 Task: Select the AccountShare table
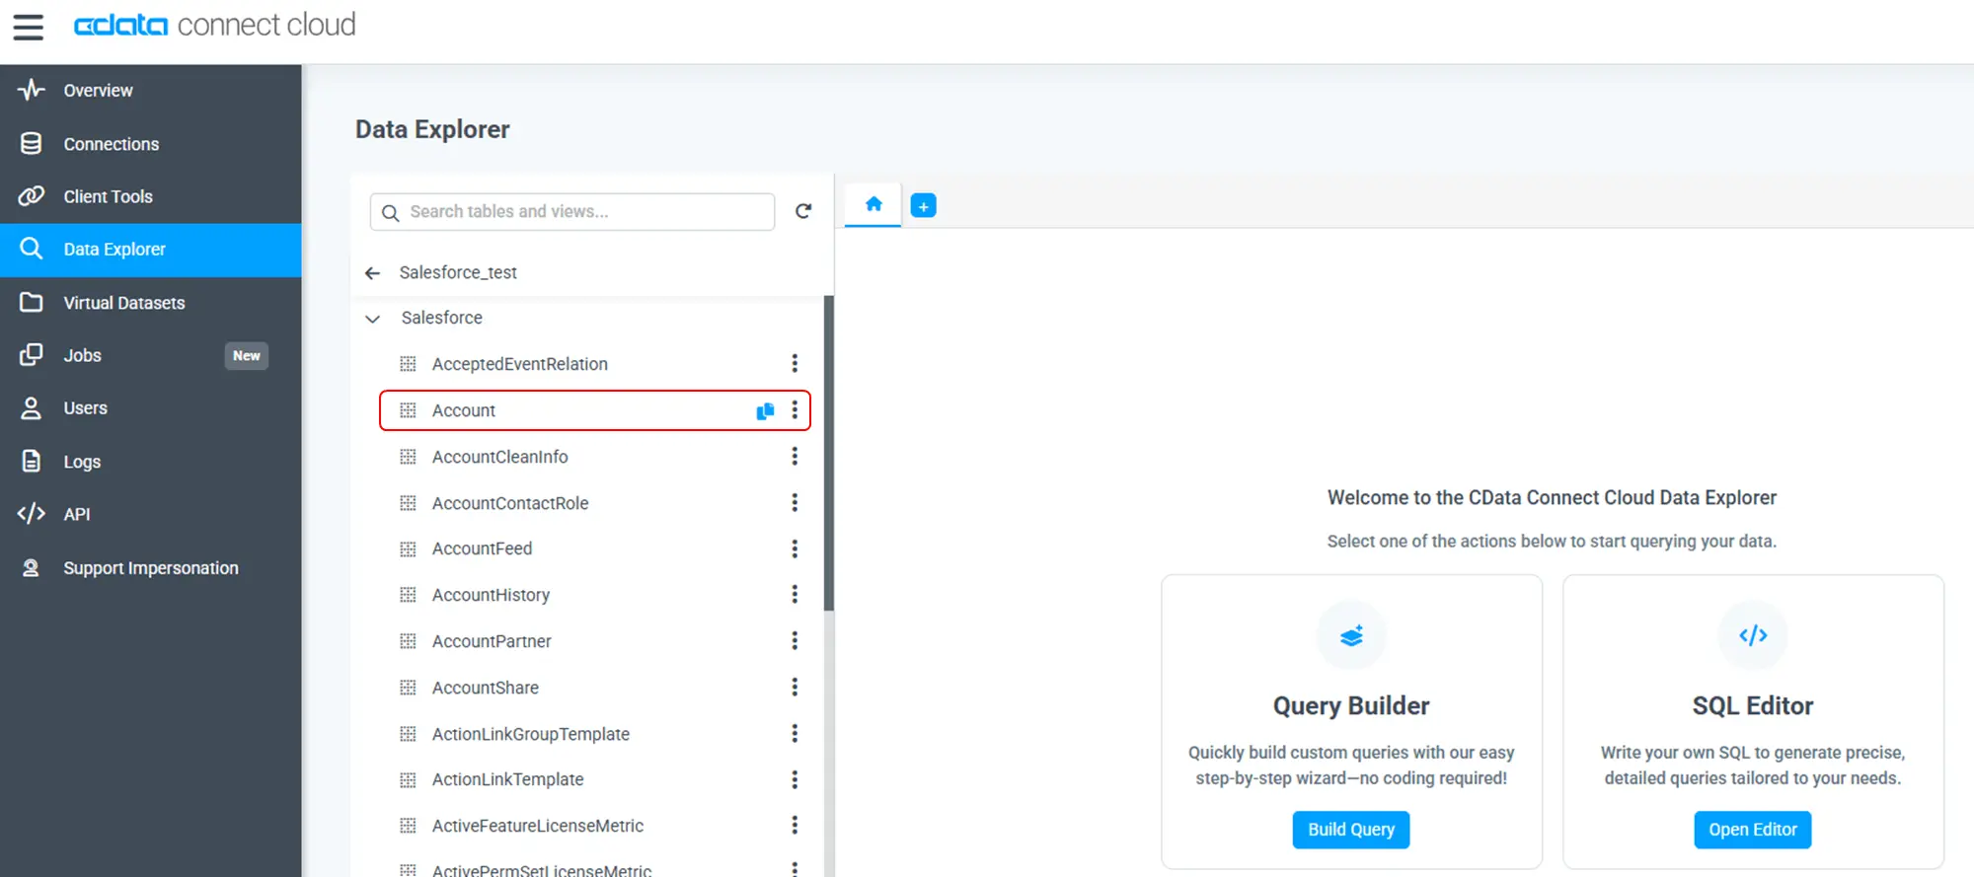click(x=486, y=688)
